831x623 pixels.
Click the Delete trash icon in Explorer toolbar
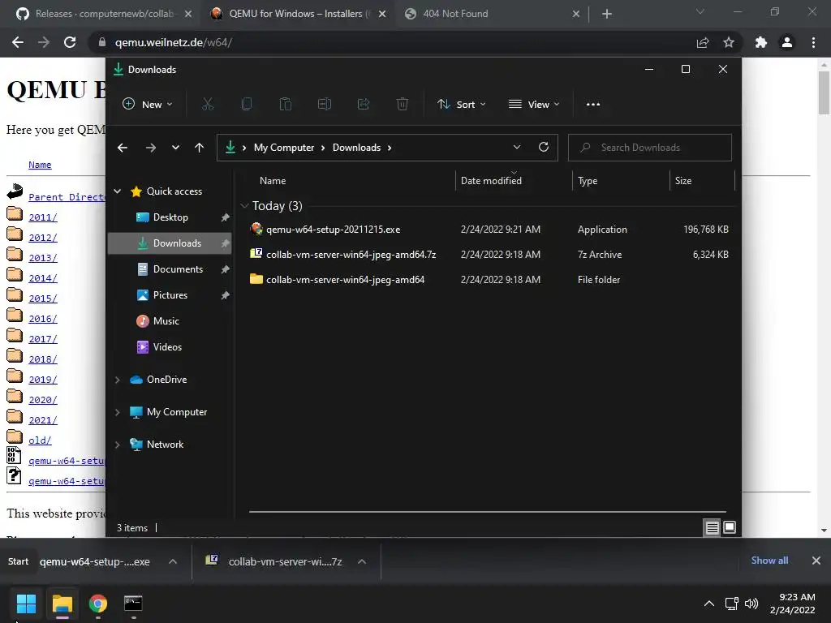pyautogui.click(x=403, y=104)
